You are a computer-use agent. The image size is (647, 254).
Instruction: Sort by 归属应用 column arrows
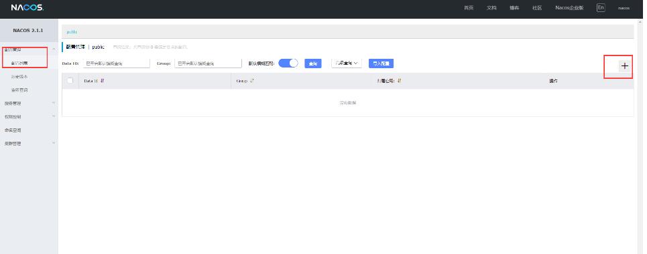399,81
